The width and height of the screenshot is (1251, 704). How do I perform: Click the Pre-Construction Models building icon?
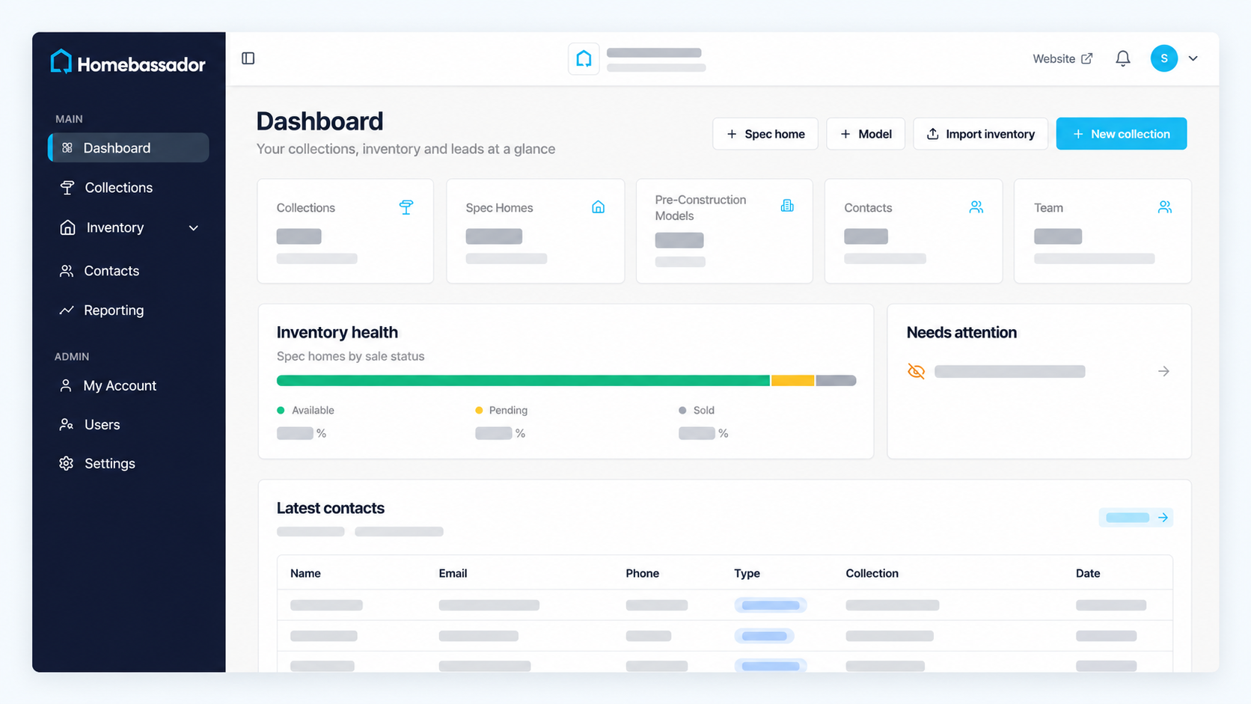787,206
